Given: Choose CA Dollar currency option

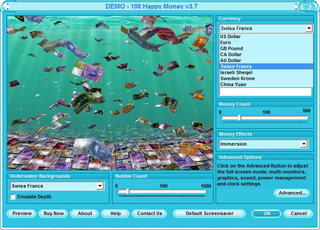Looking at the screenshot, I should click(266, 54).
